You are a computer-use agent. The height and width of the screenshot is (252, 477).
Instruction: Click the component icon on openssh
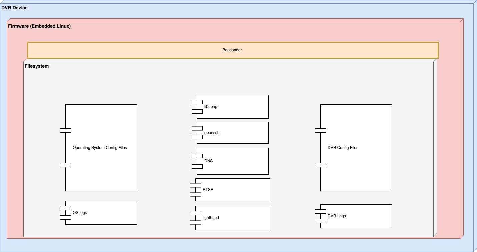pos(197,133)
